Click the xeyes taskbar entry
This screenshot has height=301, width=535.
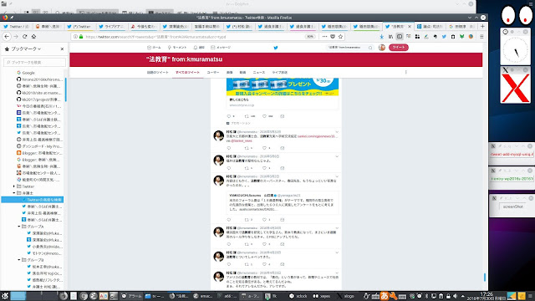tap(322, 296)
